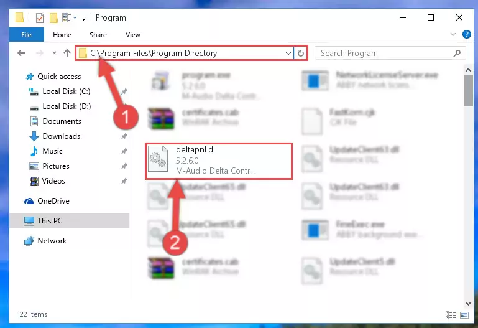The height and width of the screenshot is (328, 478).
Task: Open Music in the sidebar
Action: (x=52, y=151)
